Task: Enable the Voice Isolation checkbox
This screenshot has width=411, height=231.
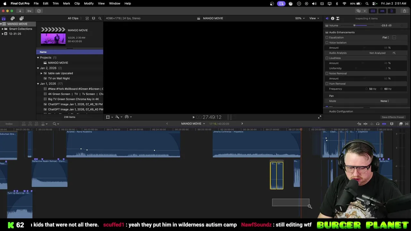Action: point(327,43)
